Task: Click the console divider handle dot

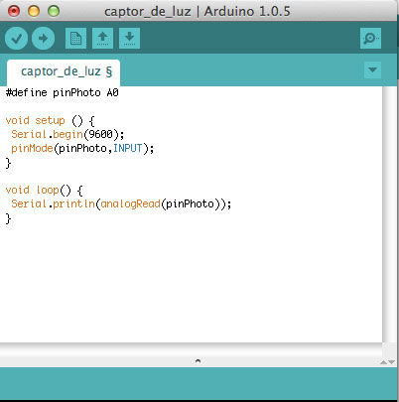Action: (198, 361)
